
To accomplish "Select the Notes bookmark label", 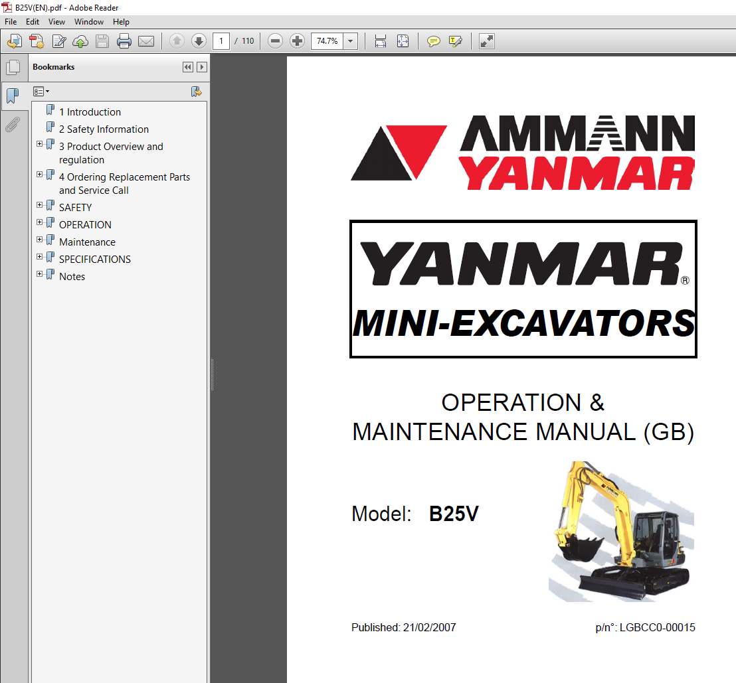I will [x=72, y=277].
